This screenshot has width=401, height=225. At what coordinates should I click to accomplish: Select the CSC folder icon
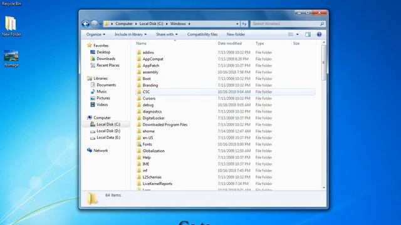coord(139,92)
